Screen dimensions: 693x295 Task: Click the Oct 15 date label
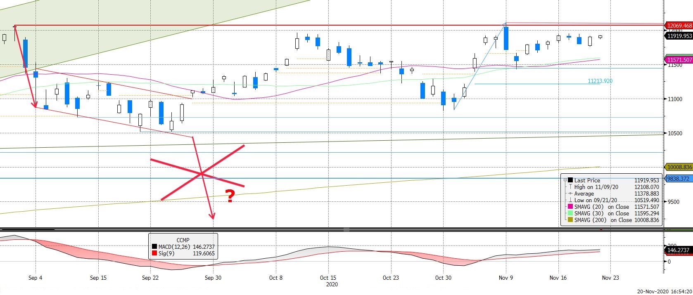point(328,278)
